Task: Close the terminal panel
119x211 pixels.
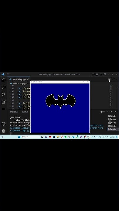Action: [115, 112]
